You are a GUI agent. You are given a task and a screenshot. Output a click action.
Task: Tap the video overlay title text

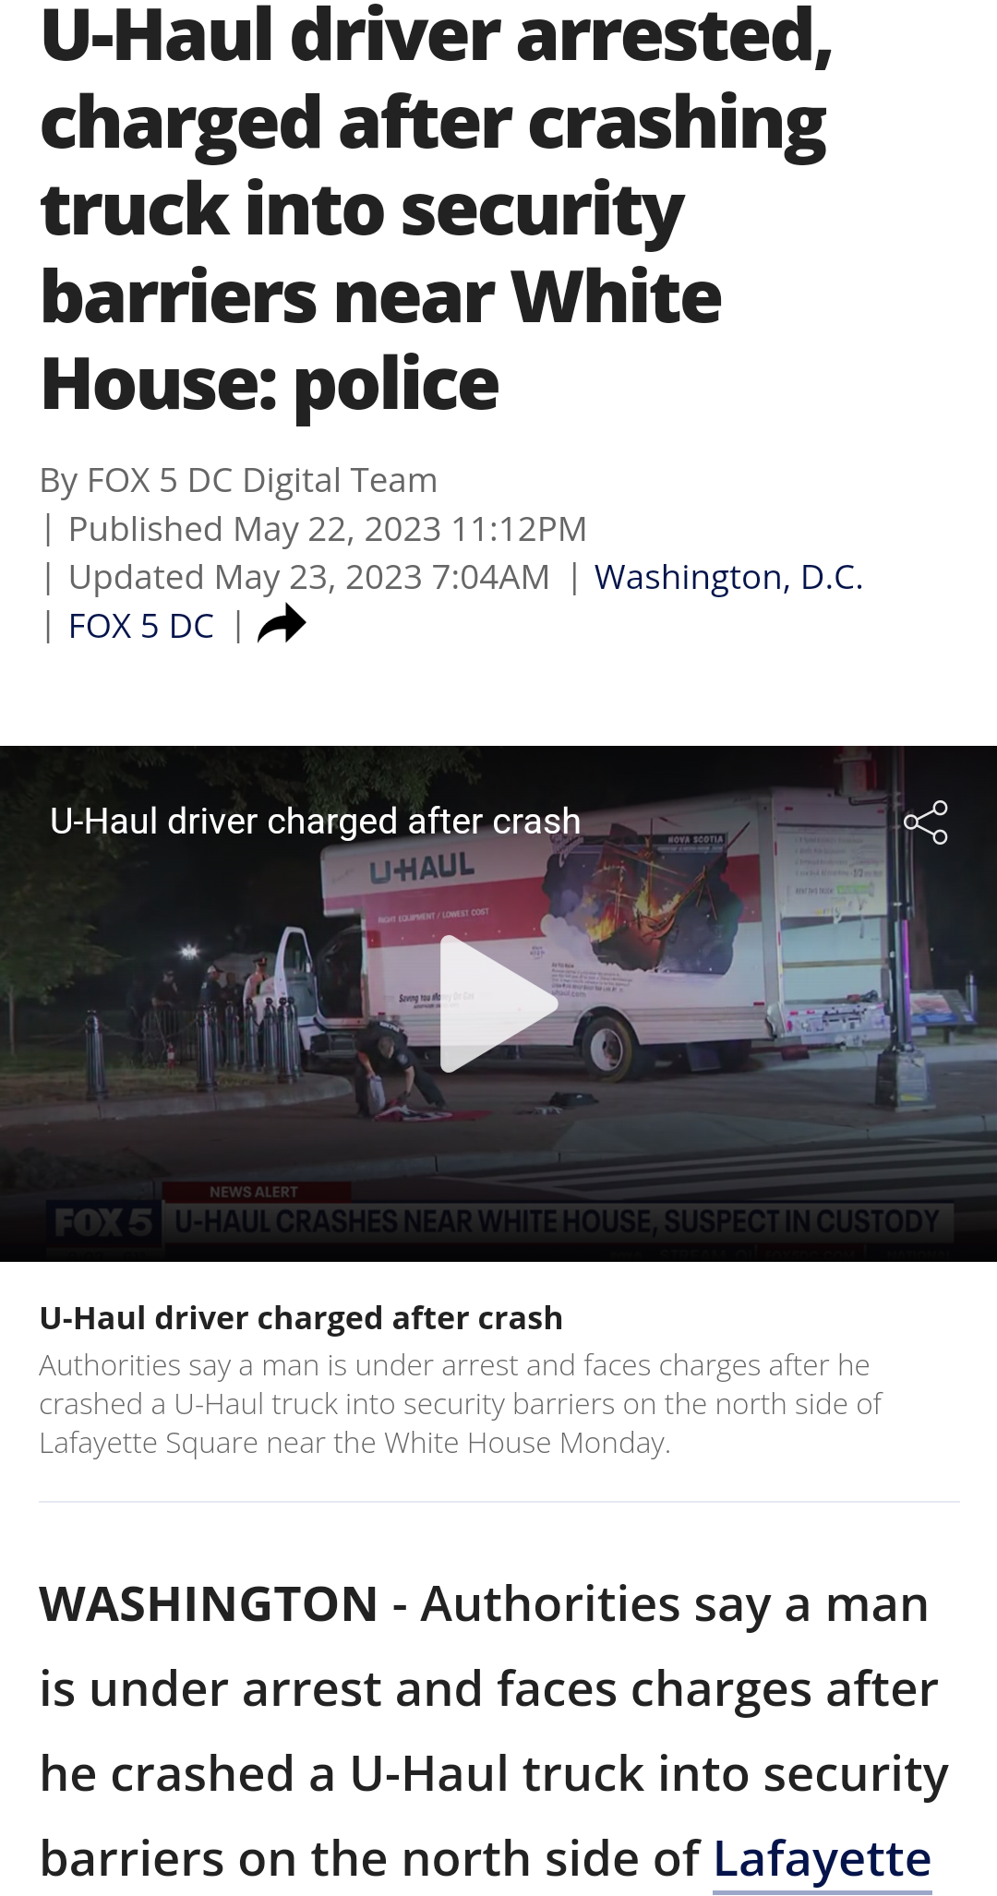[x=315, y=821]
